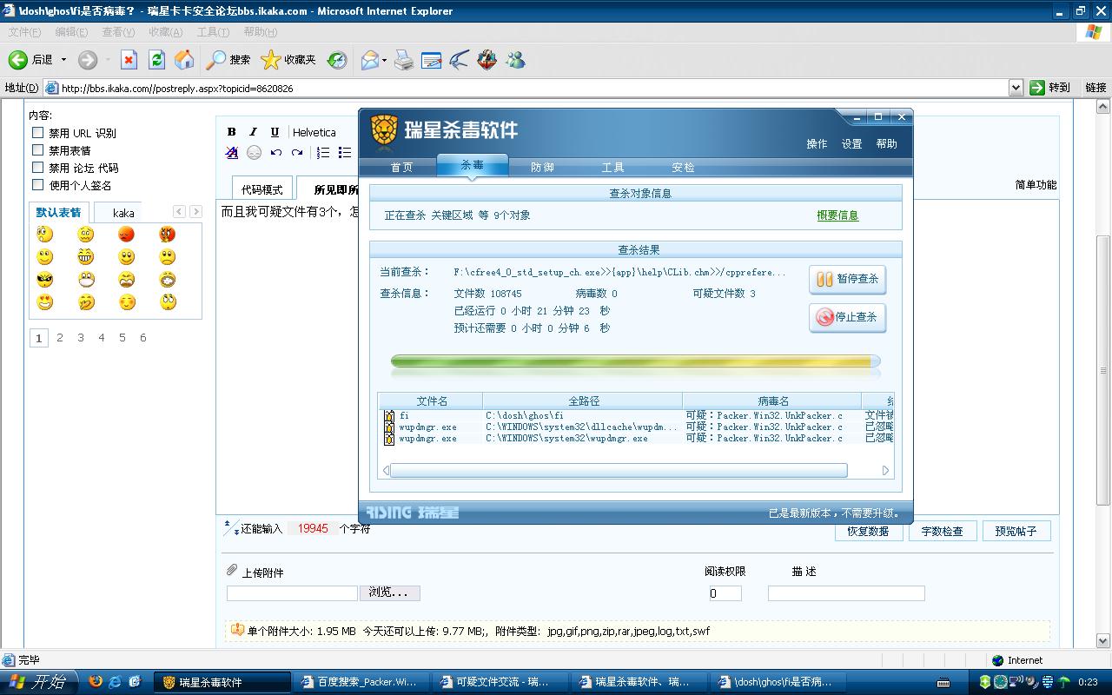Image resolution: width=1112 pixels, height=695 pixels.
Task: Stop page loading with the red X icon
Action: [x=129, y=60]
